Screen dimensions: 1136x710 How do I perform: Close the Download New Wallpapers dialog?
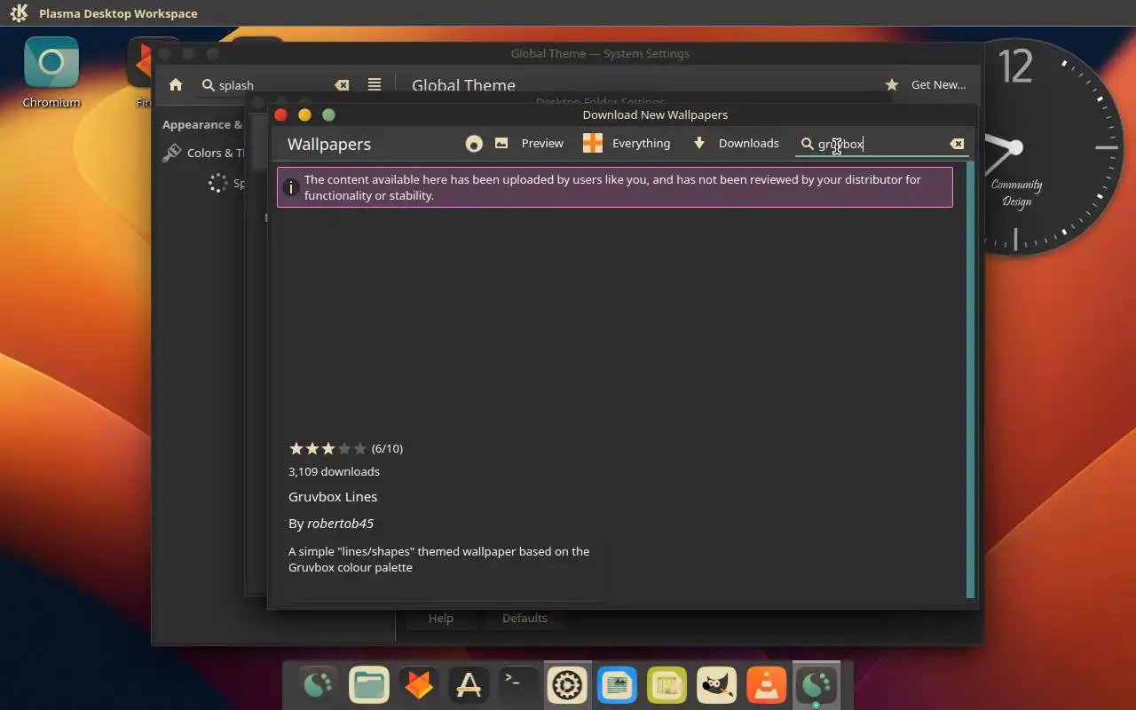[x=281, y=114]
